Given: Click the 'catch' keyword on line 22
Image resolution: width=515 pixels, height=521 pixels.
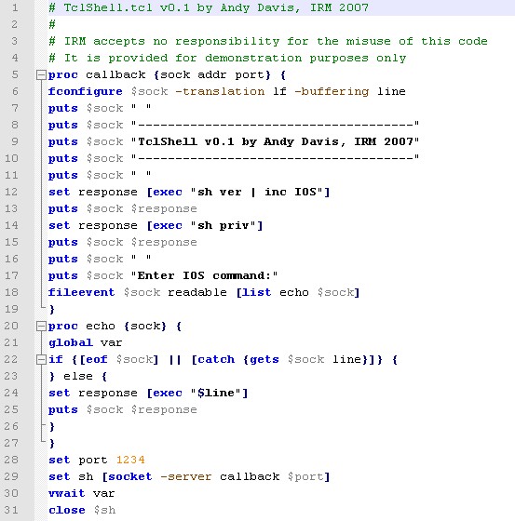Looking at the screenshot, I should [217, 359].
